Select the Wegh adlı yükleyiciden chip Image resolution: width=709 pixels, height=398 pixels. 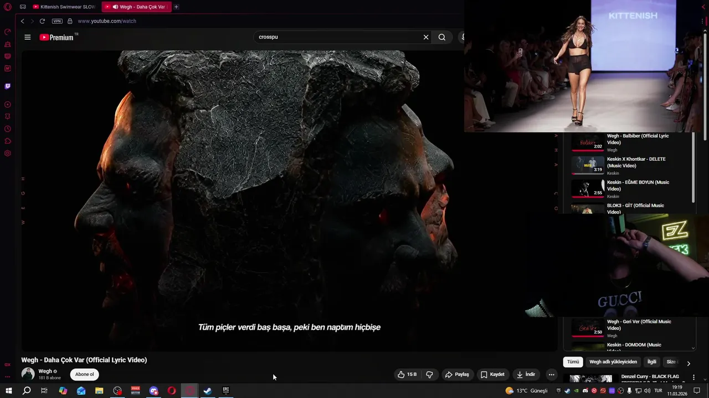pos(613,362)
